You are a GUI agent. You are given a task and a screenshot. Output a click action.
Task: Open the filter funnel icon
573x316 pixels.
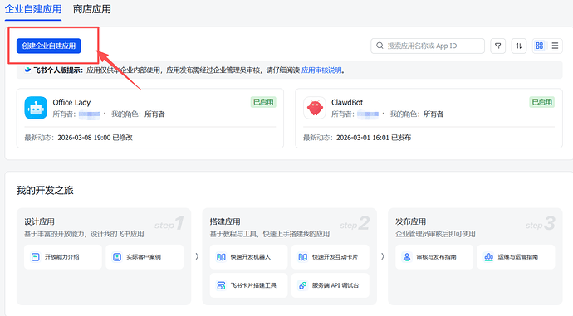[x=497, y=46]
